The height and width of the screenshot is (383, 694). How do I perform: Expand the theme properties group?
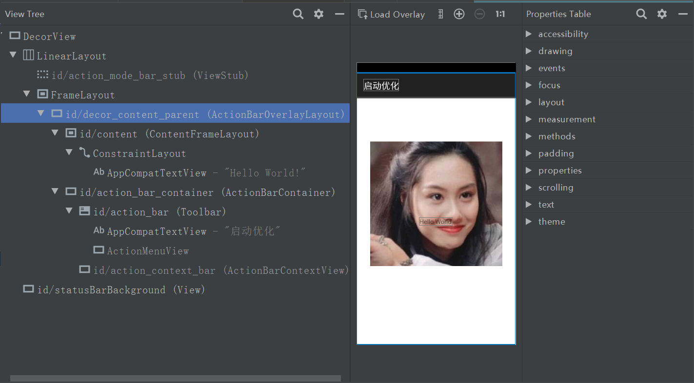[x=529, y=222]
